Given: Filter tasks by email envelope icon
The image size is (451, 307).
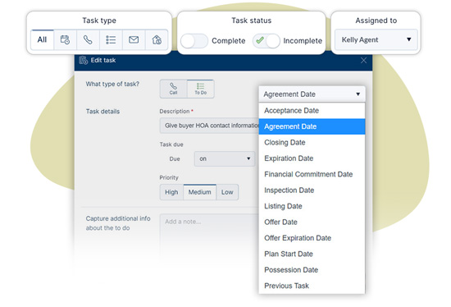Looking at the screenshot, I should (x=134, y=39).
